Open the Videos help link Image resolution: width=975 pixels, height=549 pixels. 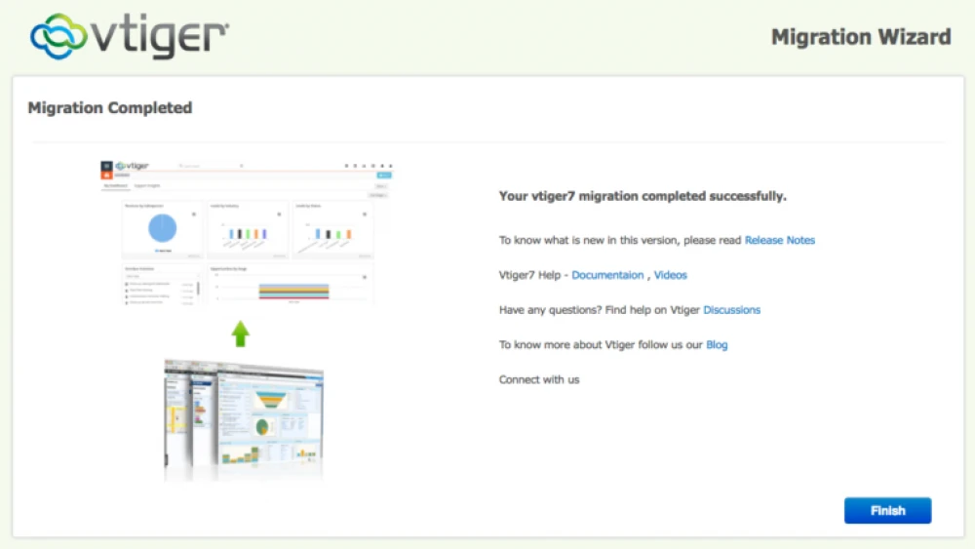click(671, 275)
